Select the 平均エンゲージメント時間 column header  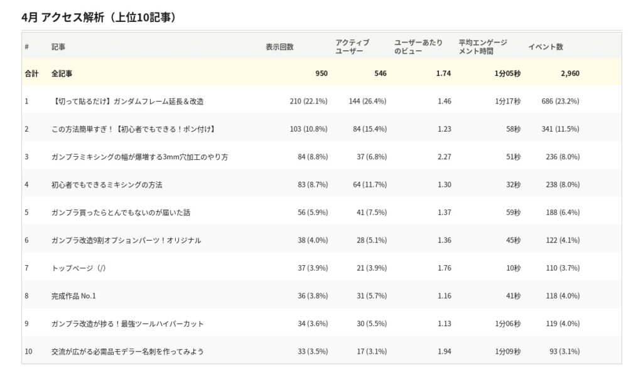coord(482,47)
